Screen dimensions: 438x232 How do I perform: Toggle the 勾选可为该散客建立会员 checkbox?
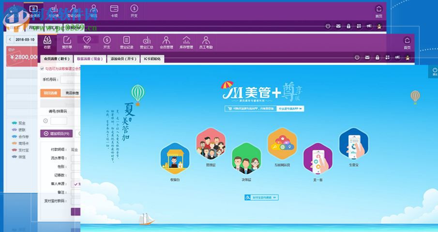pyautogui.click(x=42, y=69)
